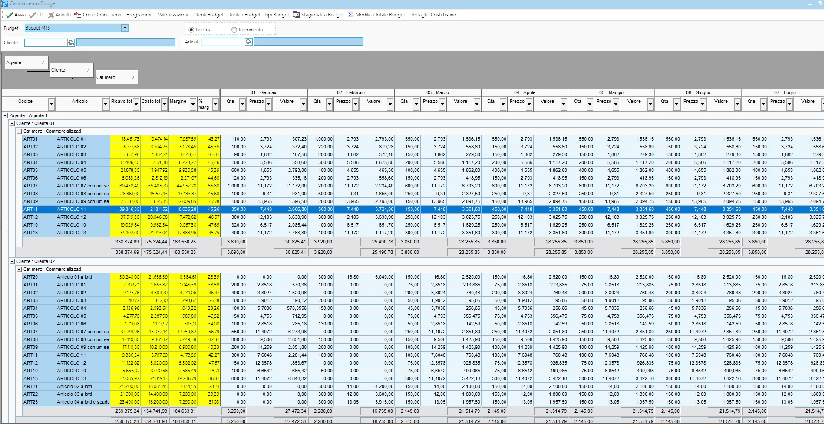Click the Cat merc grouping chip
Image resolution: width=825 pixels, height=424 pixels.
117,77
